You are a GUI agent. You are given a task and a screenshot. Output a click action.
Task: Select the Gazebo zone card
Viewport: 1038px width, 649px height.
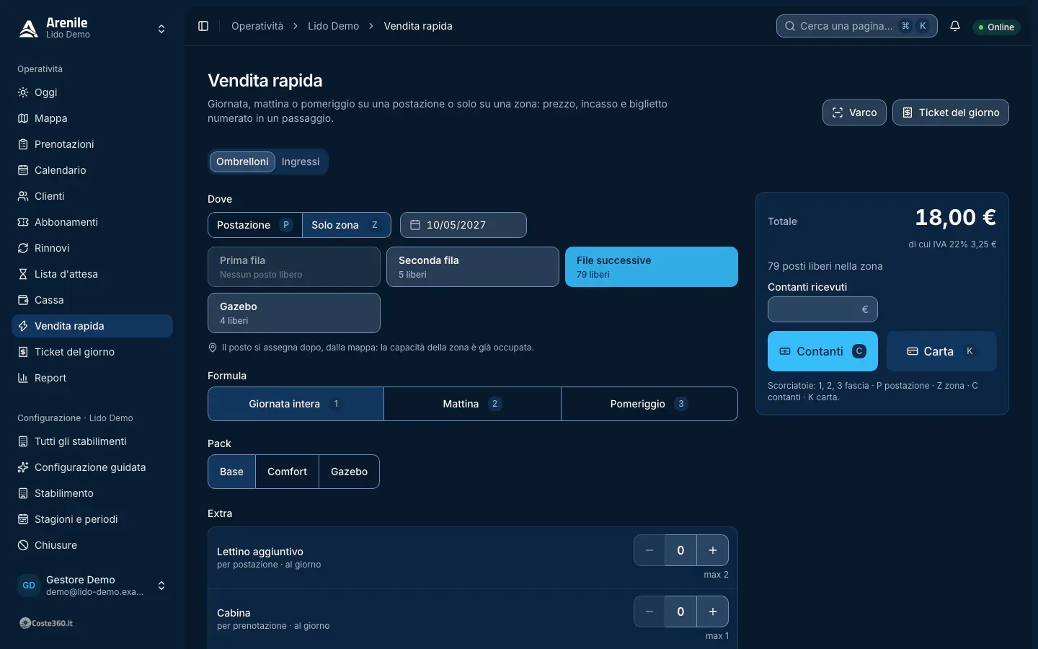tap(294, 313)
